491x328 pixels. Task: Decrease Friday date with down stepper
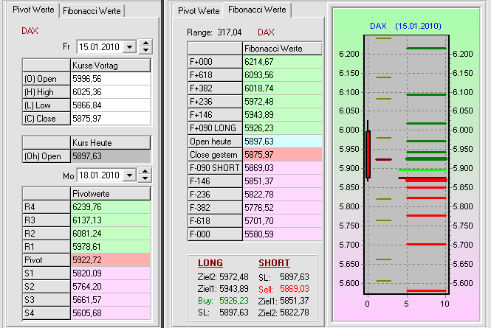(x=145, y=50)
